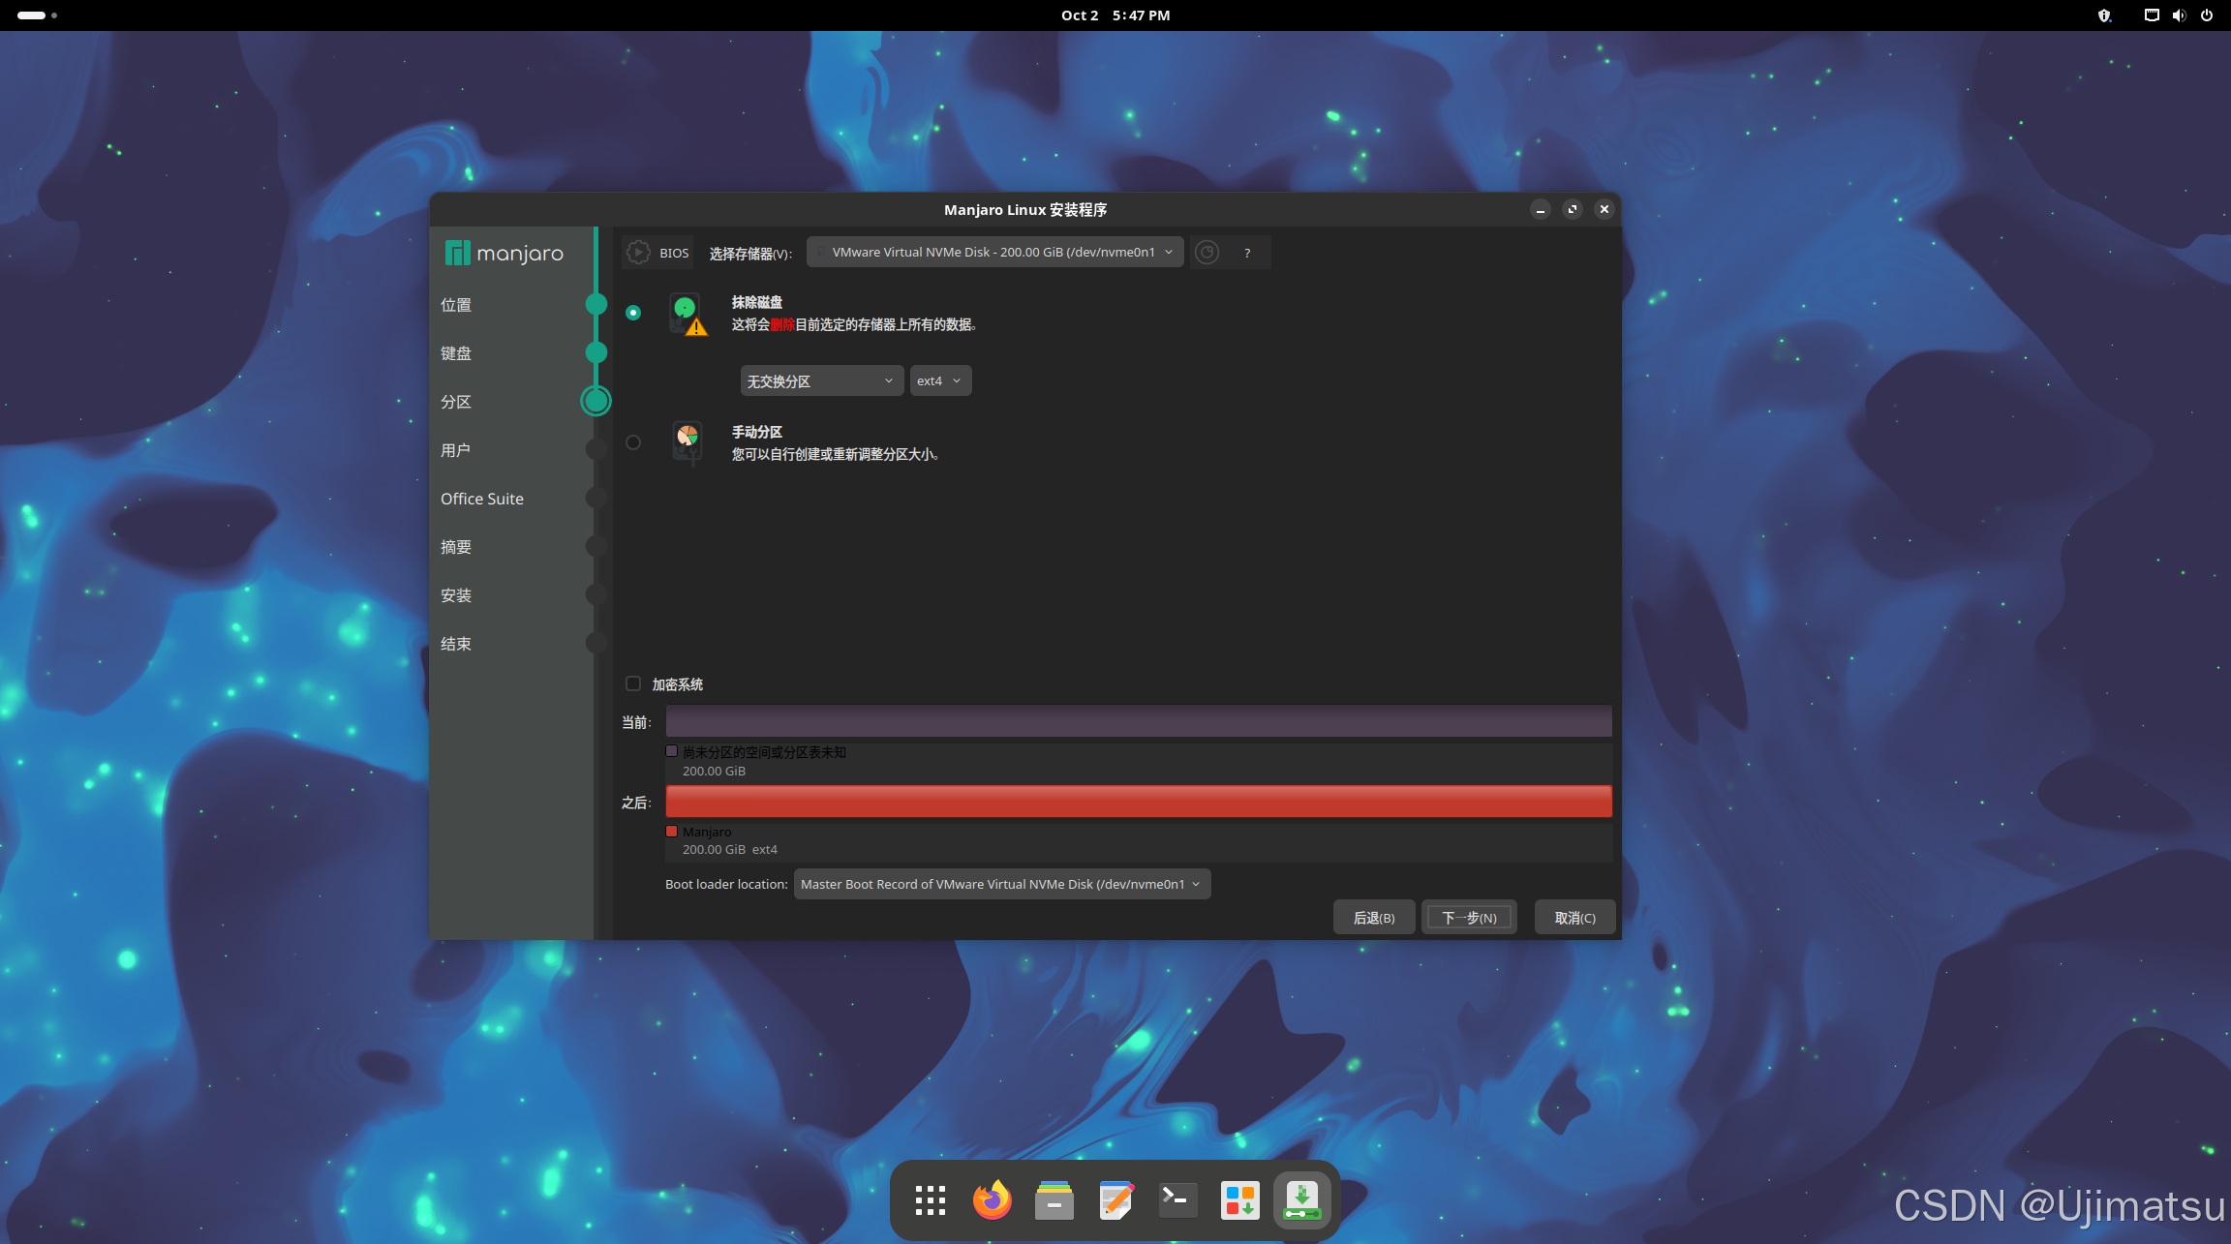The width and height of the screenshot is (2231, 1244).
Task: Click the Manjaro installer dock icon
Action: click(x=1301, y=1200)
